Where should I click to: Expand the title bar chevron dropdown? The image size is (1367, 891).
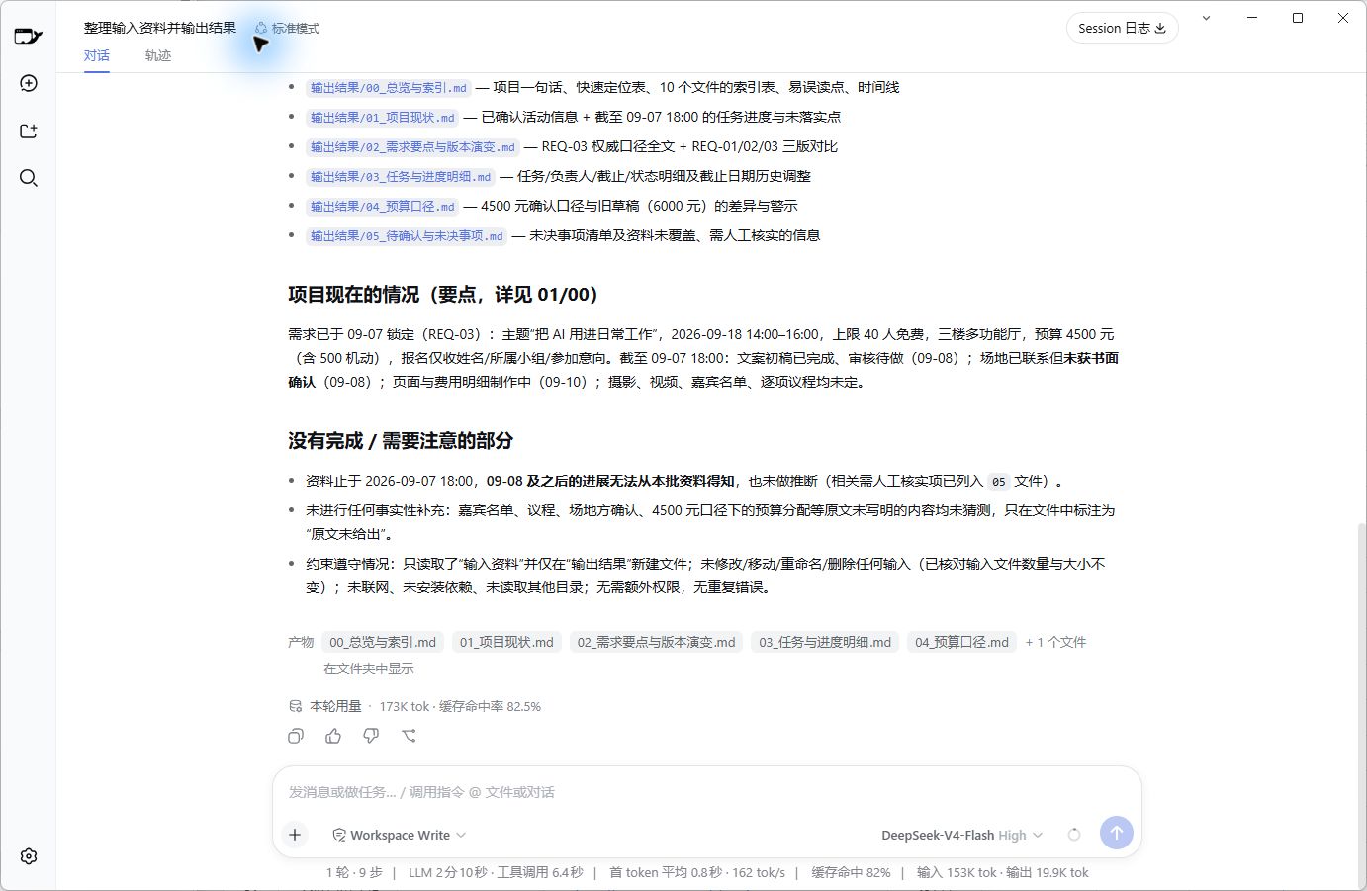[1206, 18]
